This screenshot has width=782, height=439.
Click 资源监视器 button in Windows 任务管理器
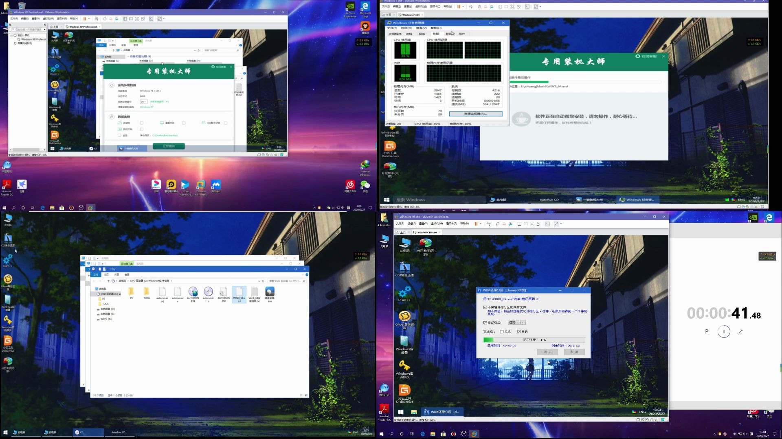pos(475,114)
